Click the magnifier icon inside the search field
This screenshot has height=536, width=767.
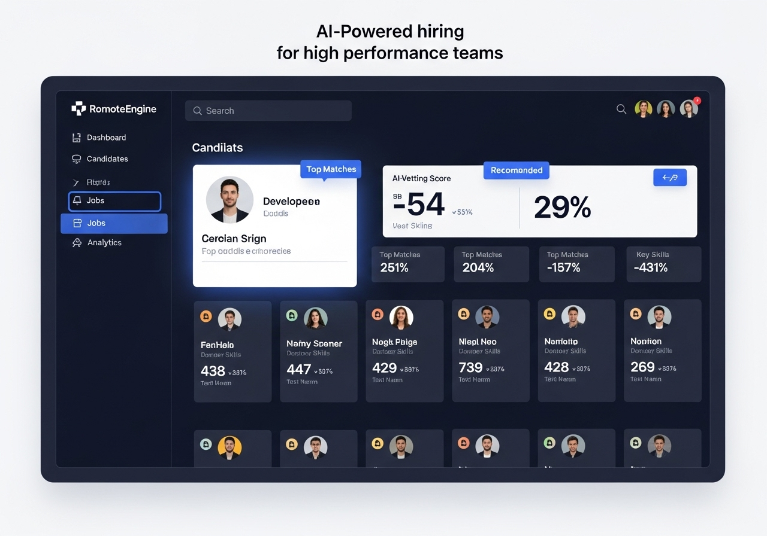(x=197, y=110)
